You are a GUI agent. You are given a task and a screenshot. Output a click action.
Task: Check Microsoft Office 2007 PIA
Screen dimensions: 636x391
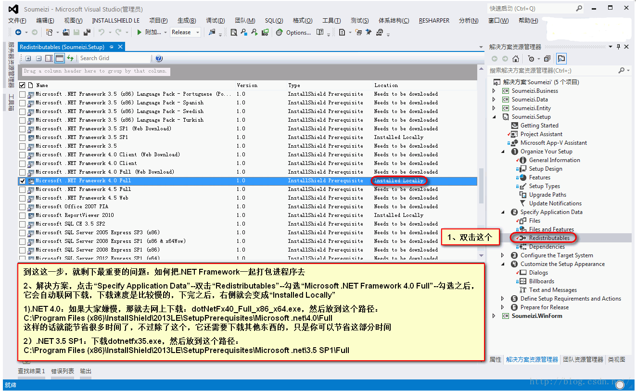tap(22, 207)
